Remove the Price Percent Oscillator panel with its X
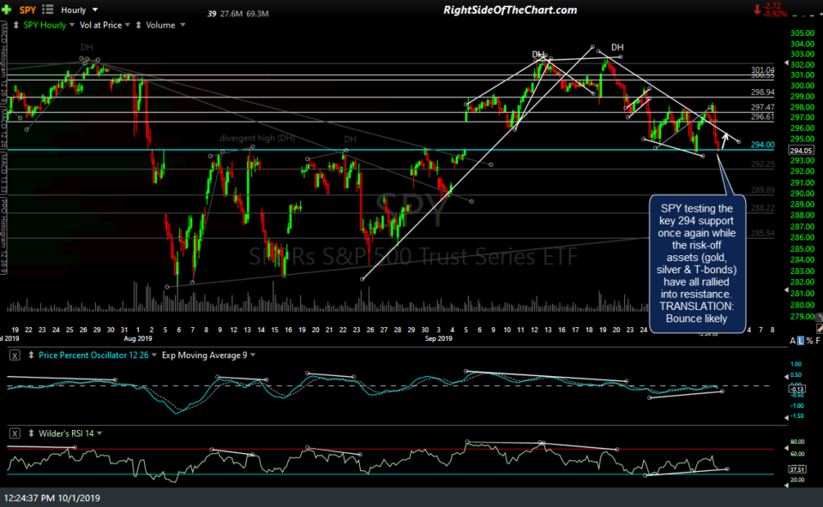This screenshot has width=823, height=507. [x=13, y=355]
